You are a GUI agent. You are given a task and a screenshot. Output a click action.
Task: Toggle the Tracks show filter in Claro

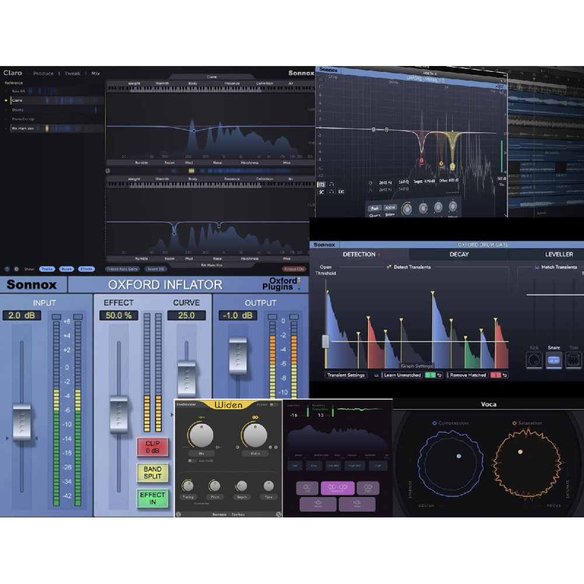(x=47, y=269)
